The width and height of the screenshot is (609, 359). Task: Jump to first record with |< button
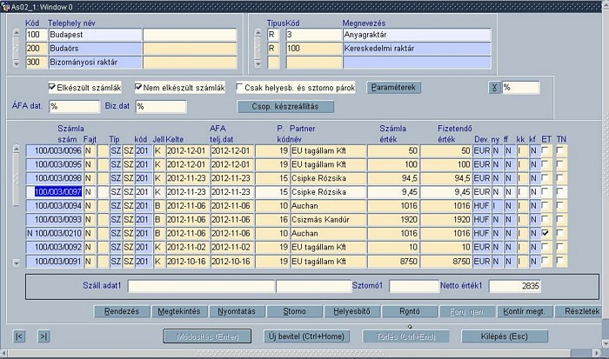[19, 336]
